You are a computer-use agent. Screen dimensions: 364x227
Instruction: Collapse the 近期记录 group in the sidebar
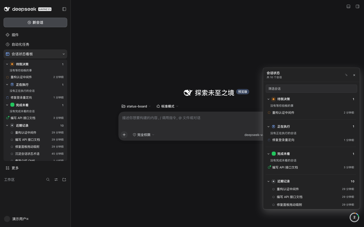click(x=7, y=125)
